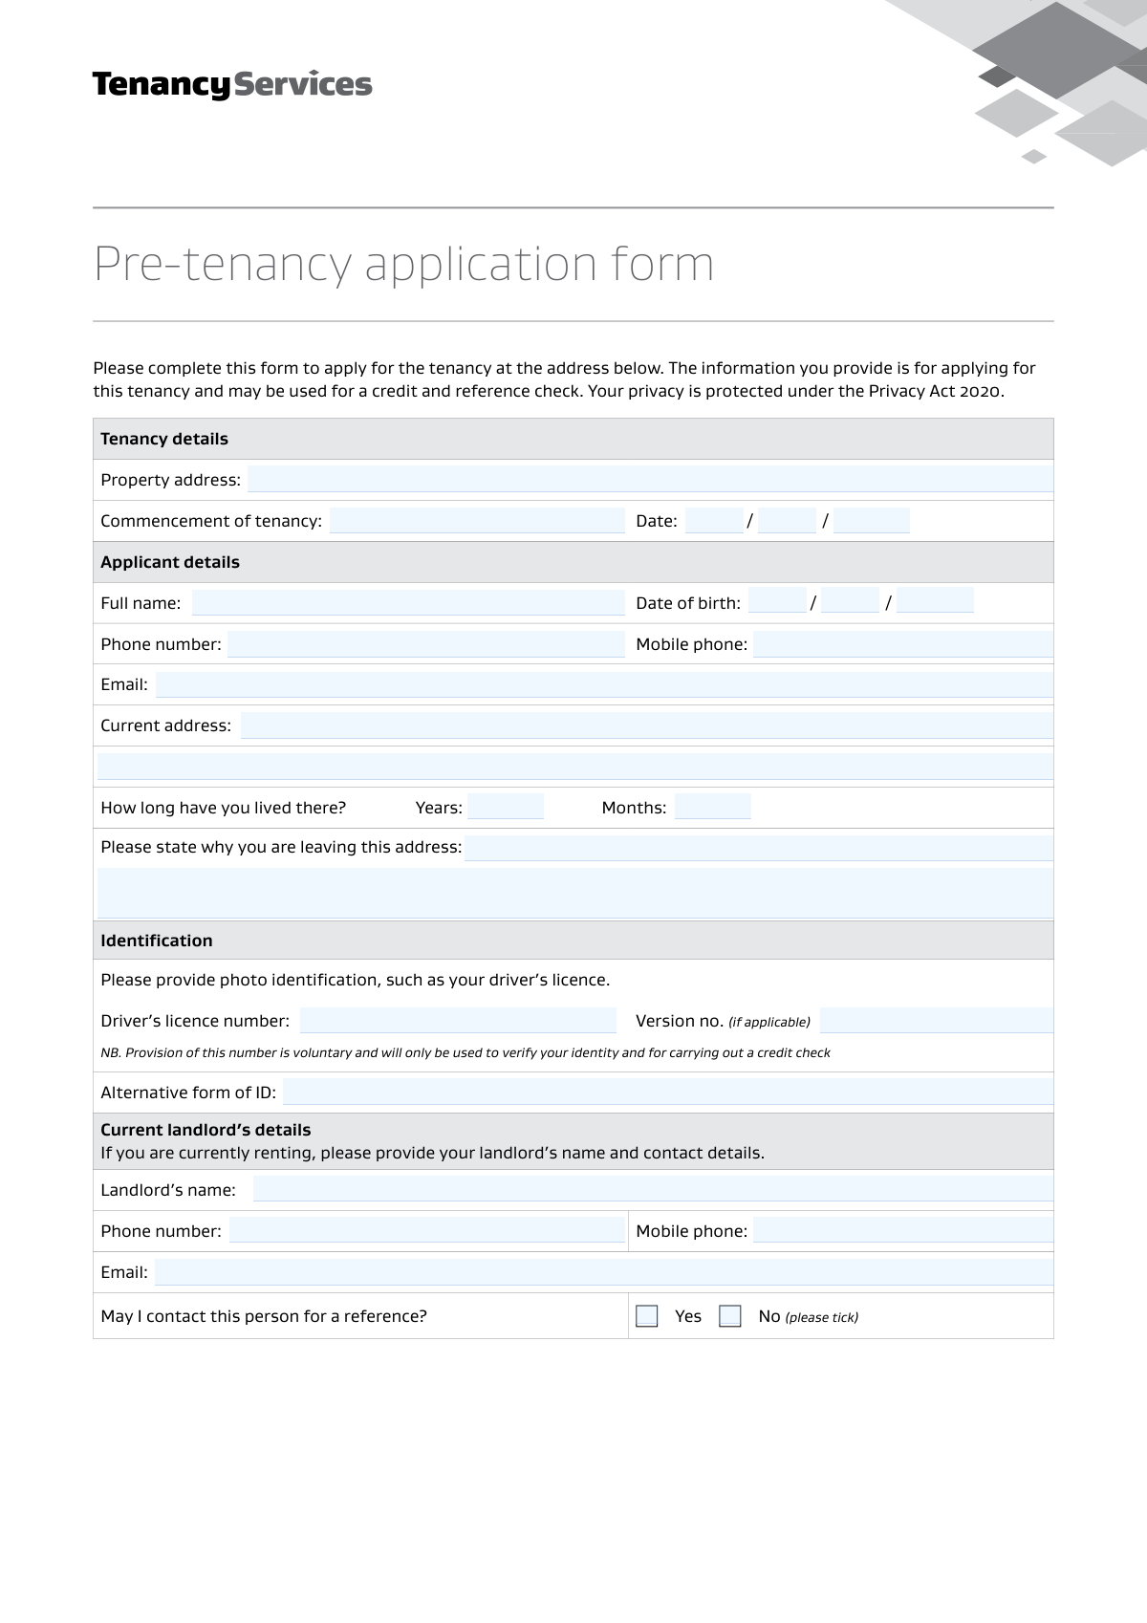Click the Tenancy Services logo
The width and height of the screenshot is (1147, 1623).
(x=232, y=85)
